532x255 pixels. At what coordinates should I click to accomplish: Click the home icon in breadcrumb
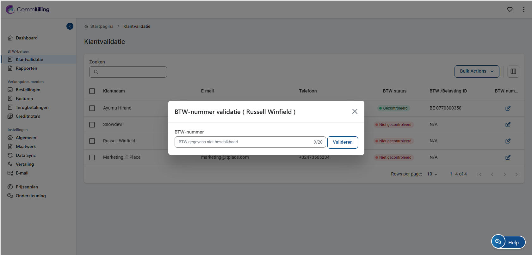tap(86, 27)
